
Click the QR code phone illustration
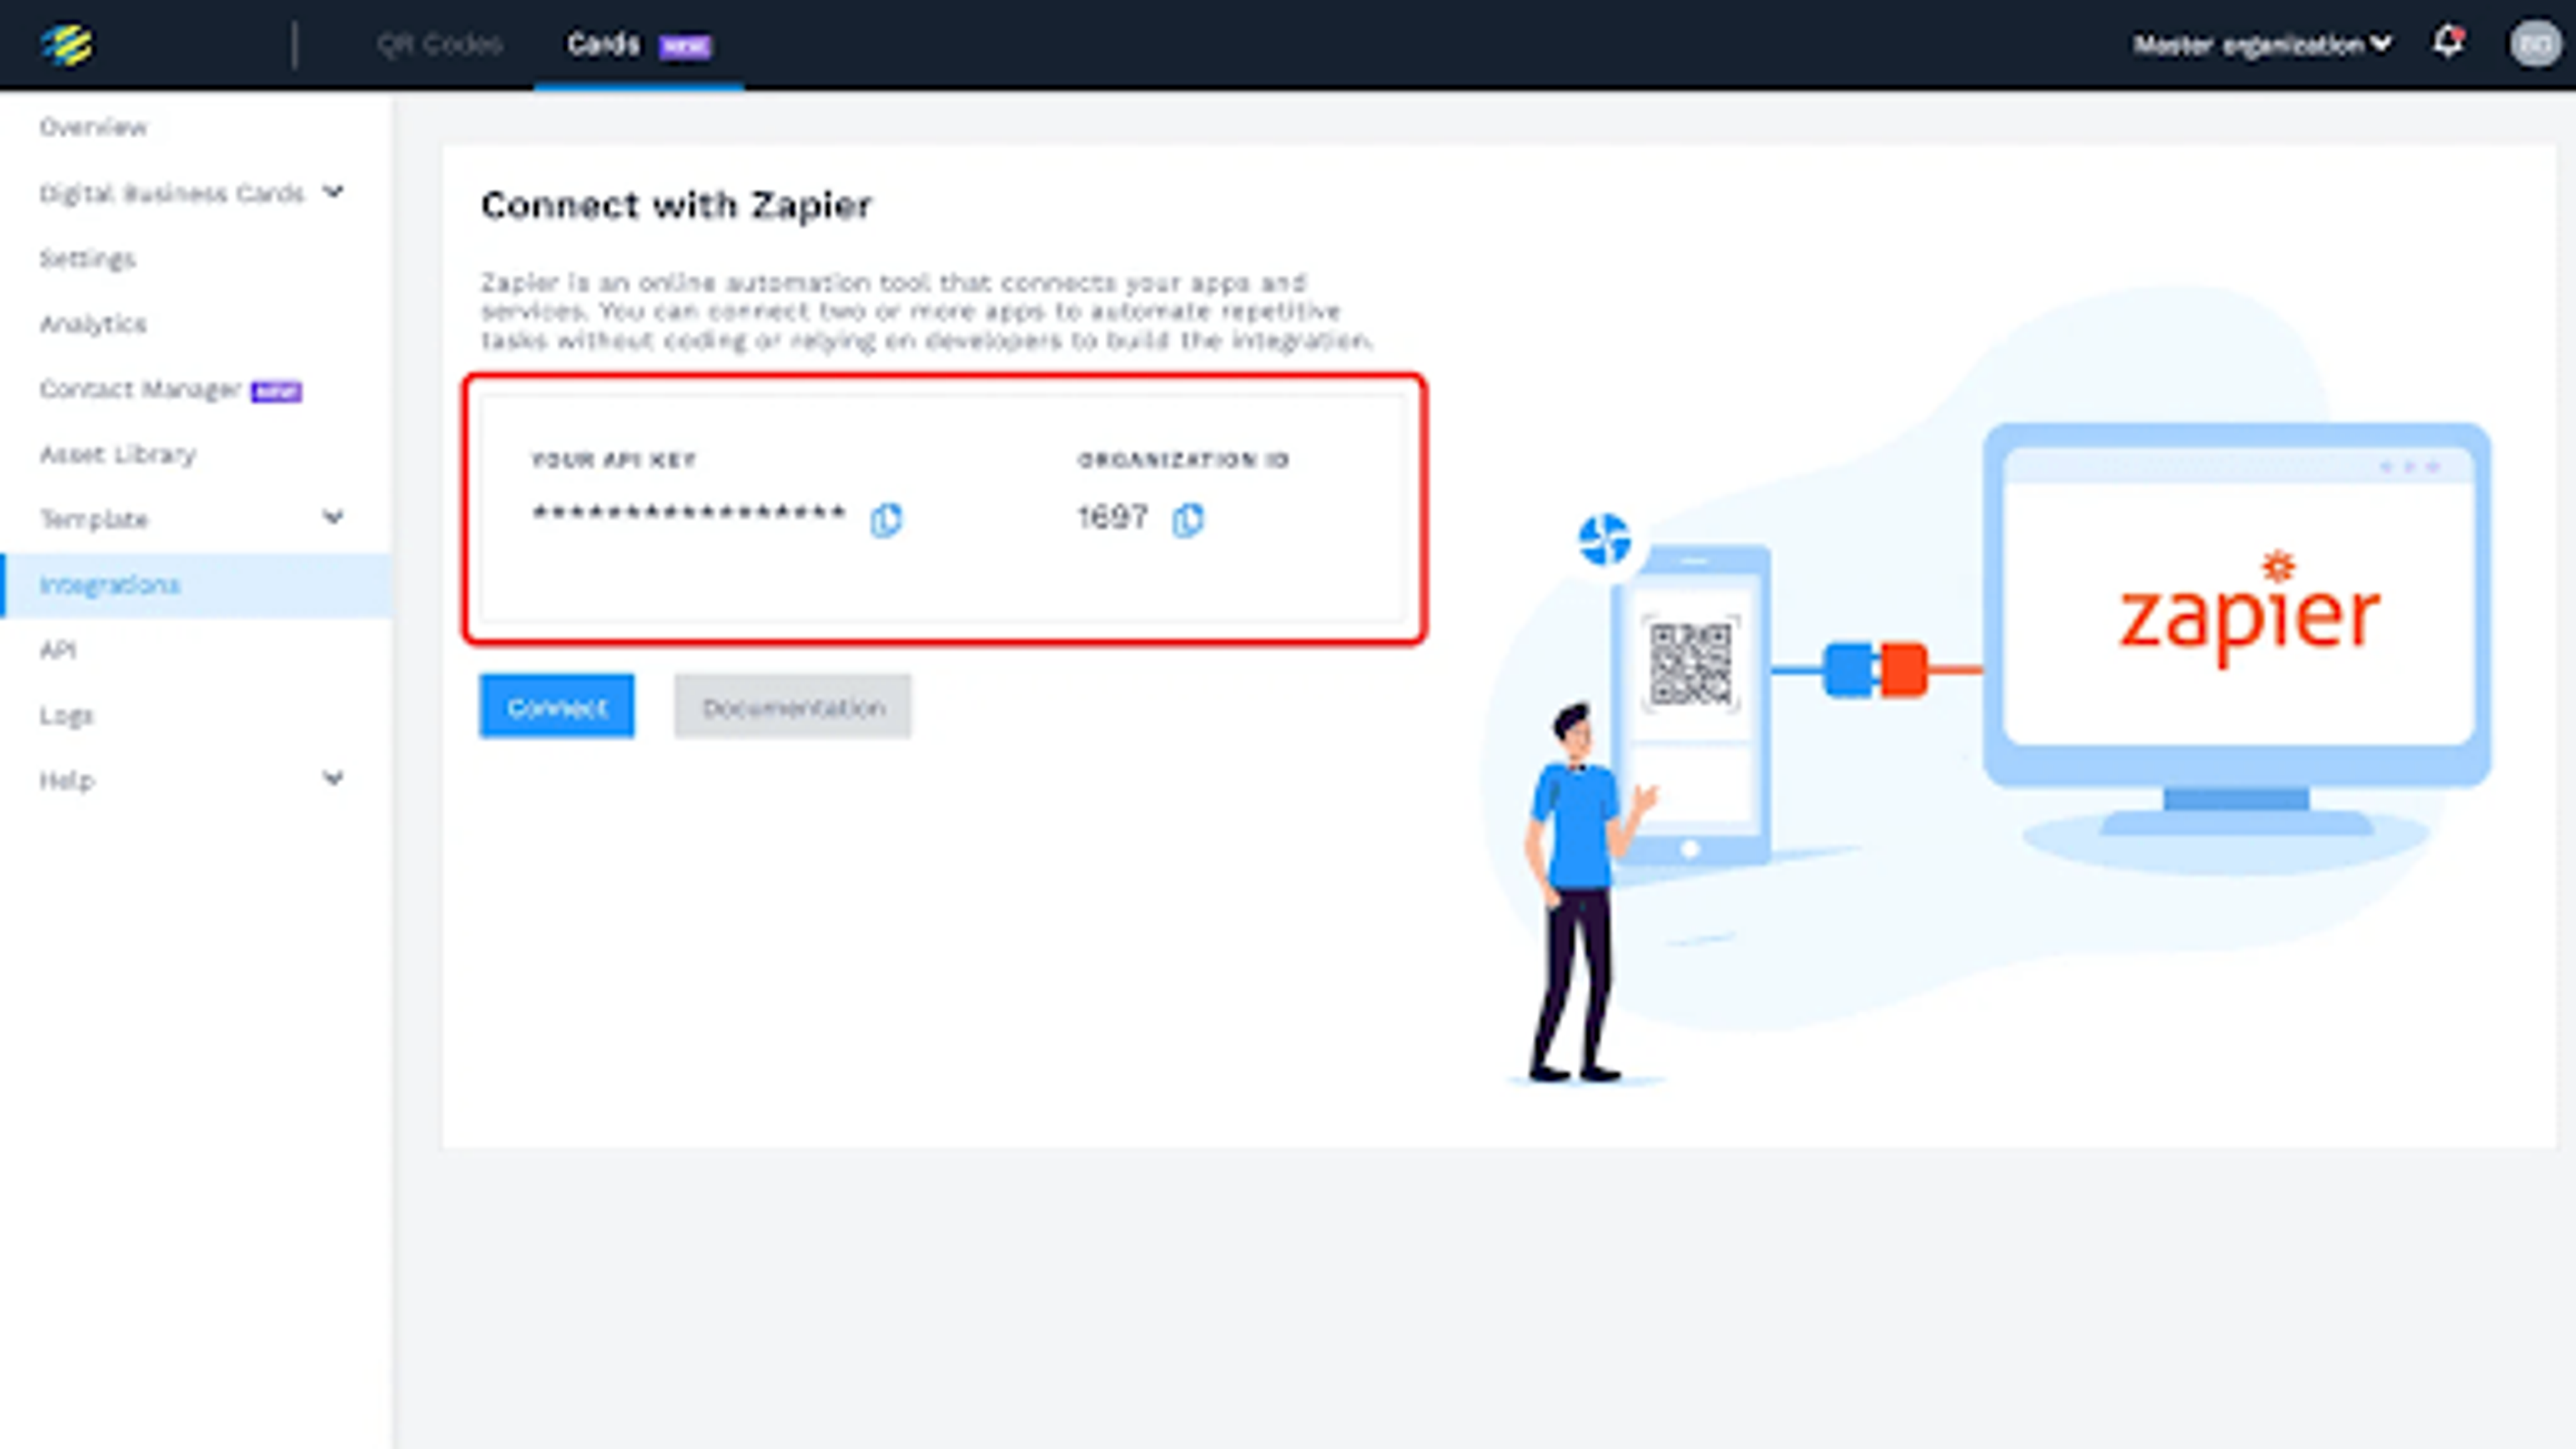1690,705
